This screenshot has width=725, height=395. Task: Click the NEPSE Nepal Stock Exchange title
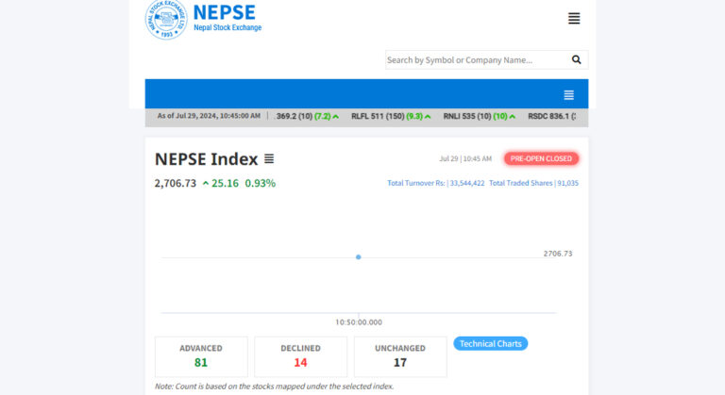click(227, 17)
